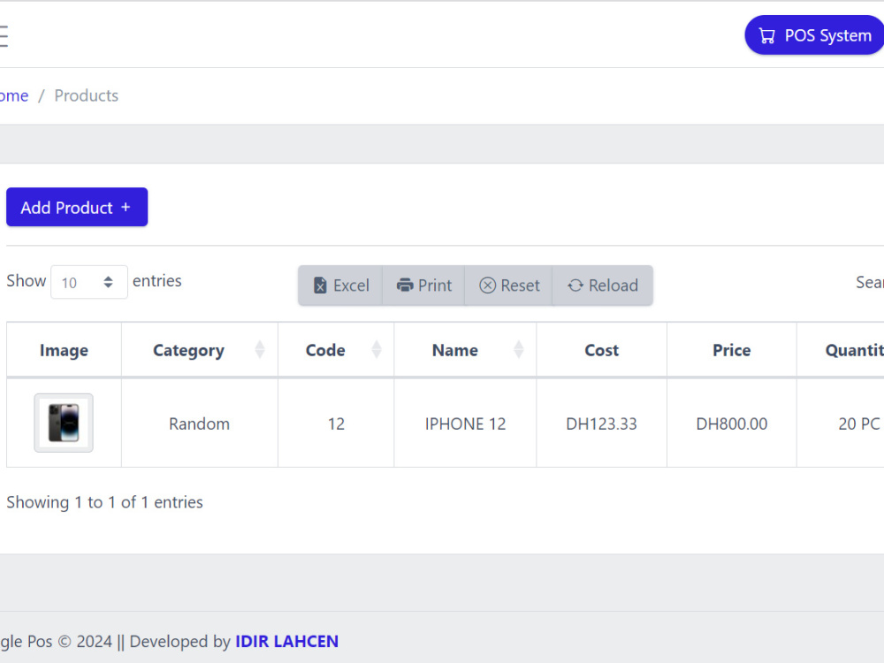The height and width of the screenshot is (663, 884).
Task: Click Showing 1 to 1 entries text
Action: click(x=104, y=502)
